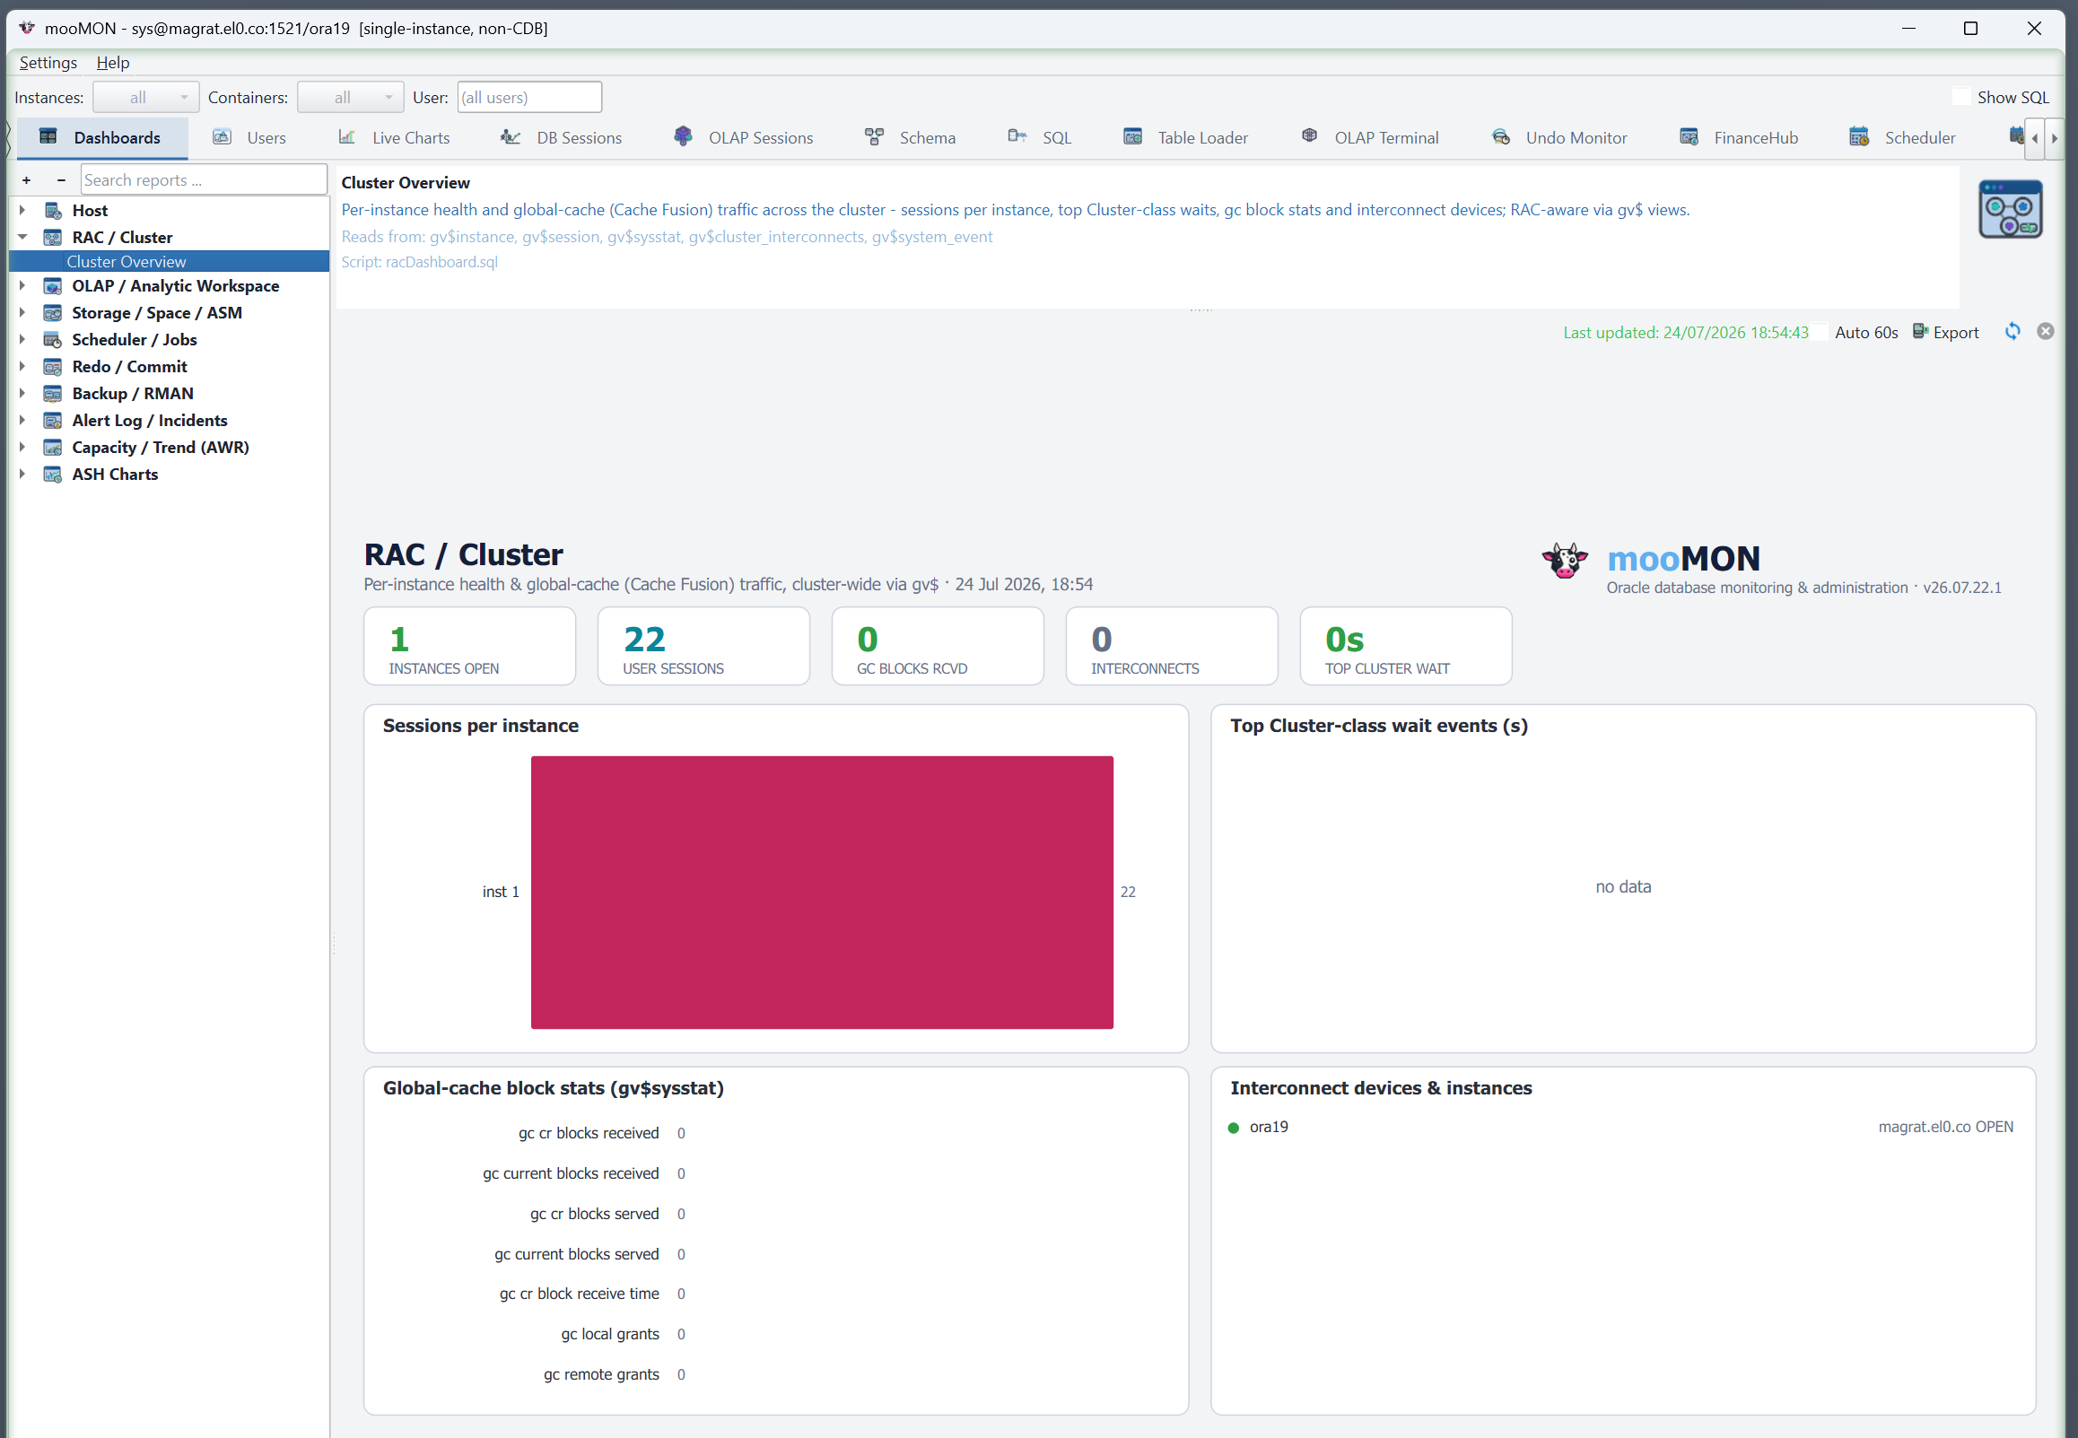Click the 'Script: racDashboard.sql' text

point(419,262)
